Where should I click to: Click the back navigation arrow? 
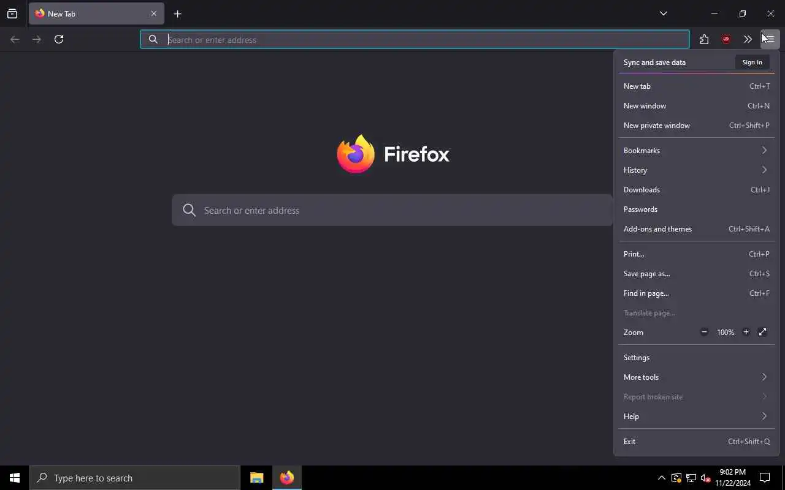pos(15,39)
